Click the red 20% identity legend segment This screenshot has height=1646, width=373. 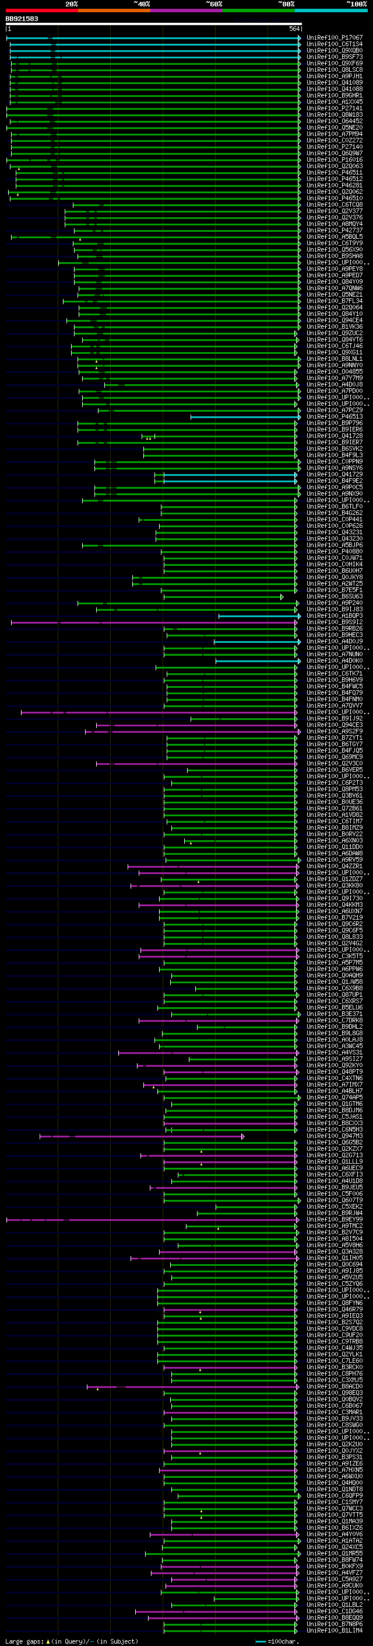coord(41,11)
